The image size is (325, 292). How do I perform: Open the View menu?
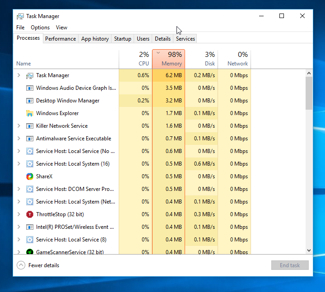pyautogui.click(x=61, y=28)
